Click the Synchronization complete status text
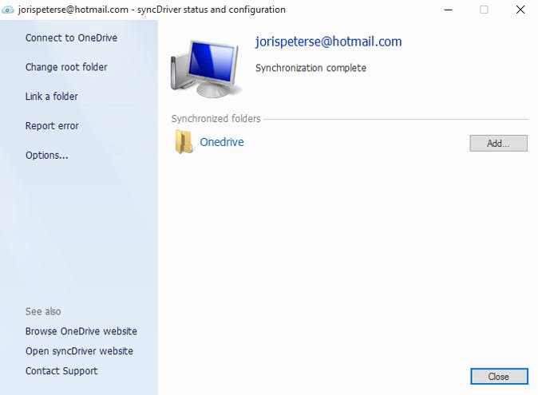 coord(311,68)
